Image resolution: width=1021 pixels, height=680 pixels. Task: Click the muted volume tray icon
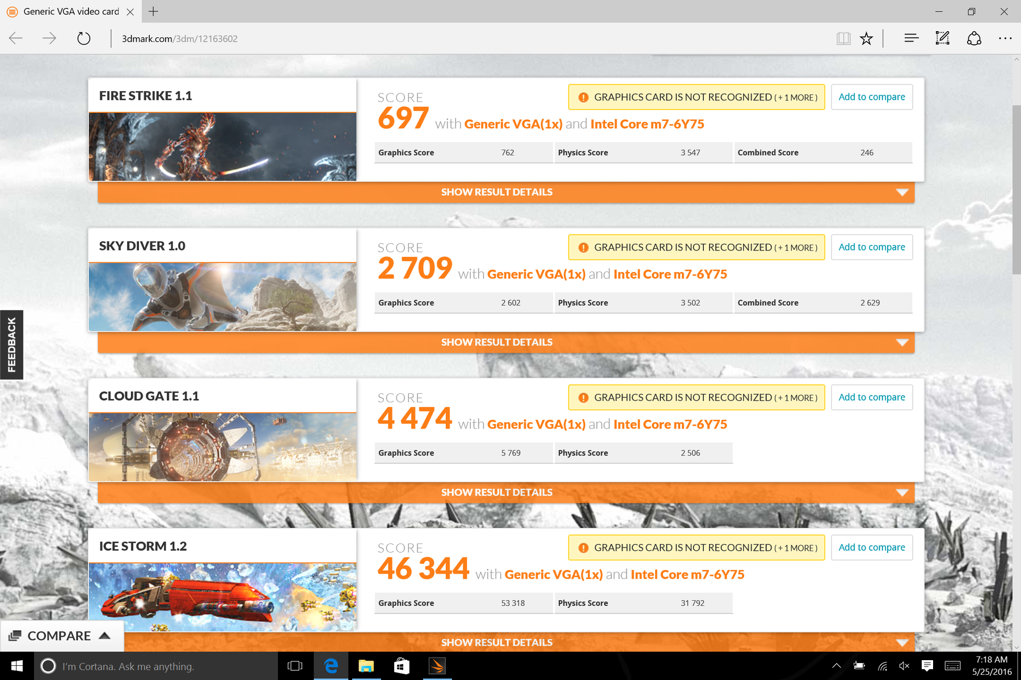pyautogui.click(x=904, y=666)
